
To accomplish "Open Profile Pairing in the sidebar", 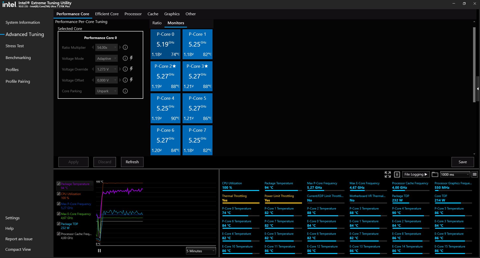I will (x=18, y=81).
